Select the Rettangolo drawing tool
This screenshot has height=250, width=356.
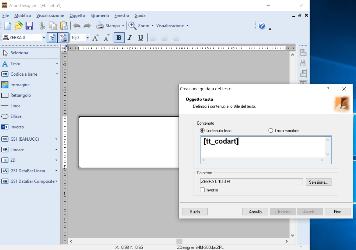20,95
